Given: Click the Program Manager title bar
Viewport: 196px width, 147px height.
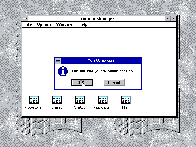Looking at the screenshot, I should (96, 19).
